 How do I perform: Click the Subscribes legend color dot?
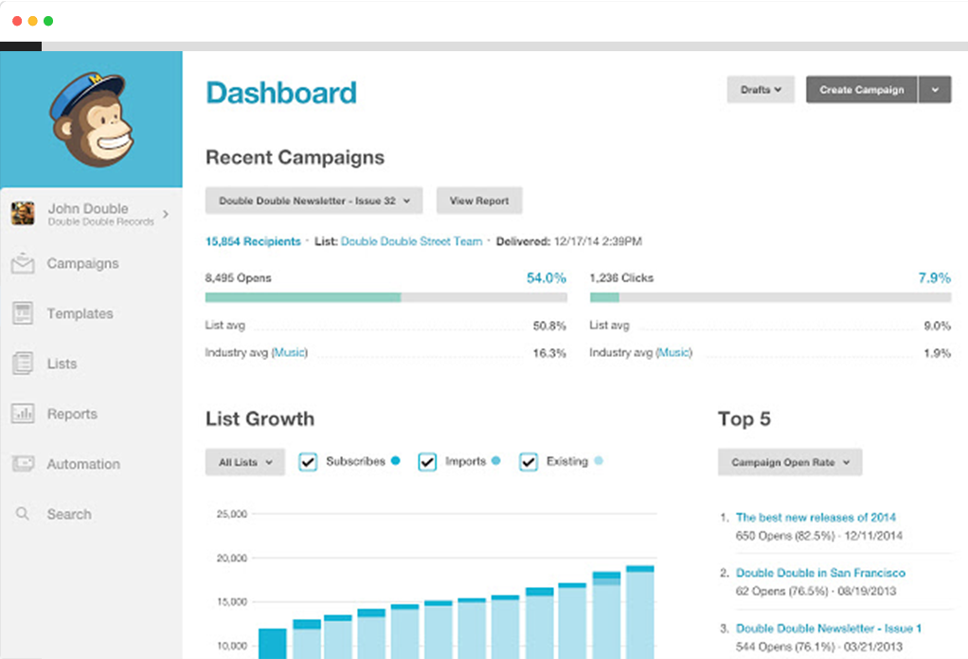coord(396,460)
